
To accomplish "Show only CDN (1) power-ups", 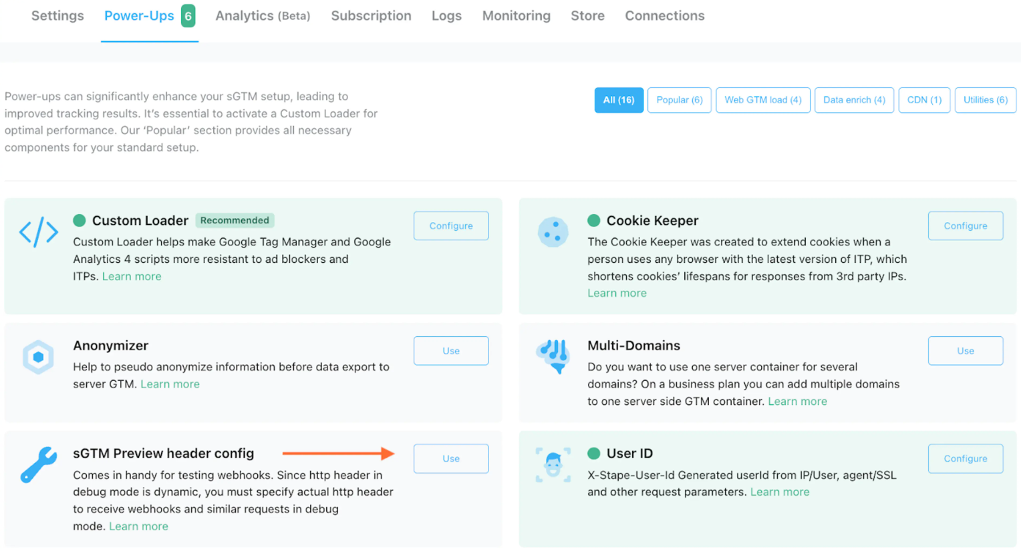I will (924, 100).
